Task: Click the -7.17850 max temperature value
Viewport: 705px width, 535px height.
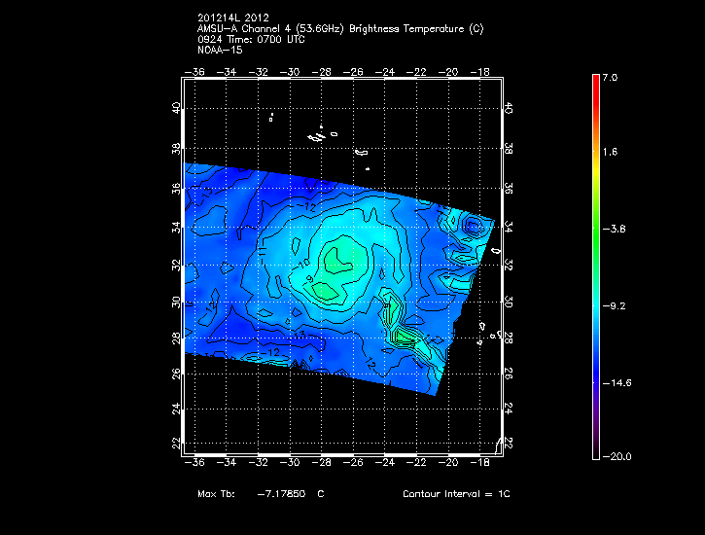Action: [282, 494]
